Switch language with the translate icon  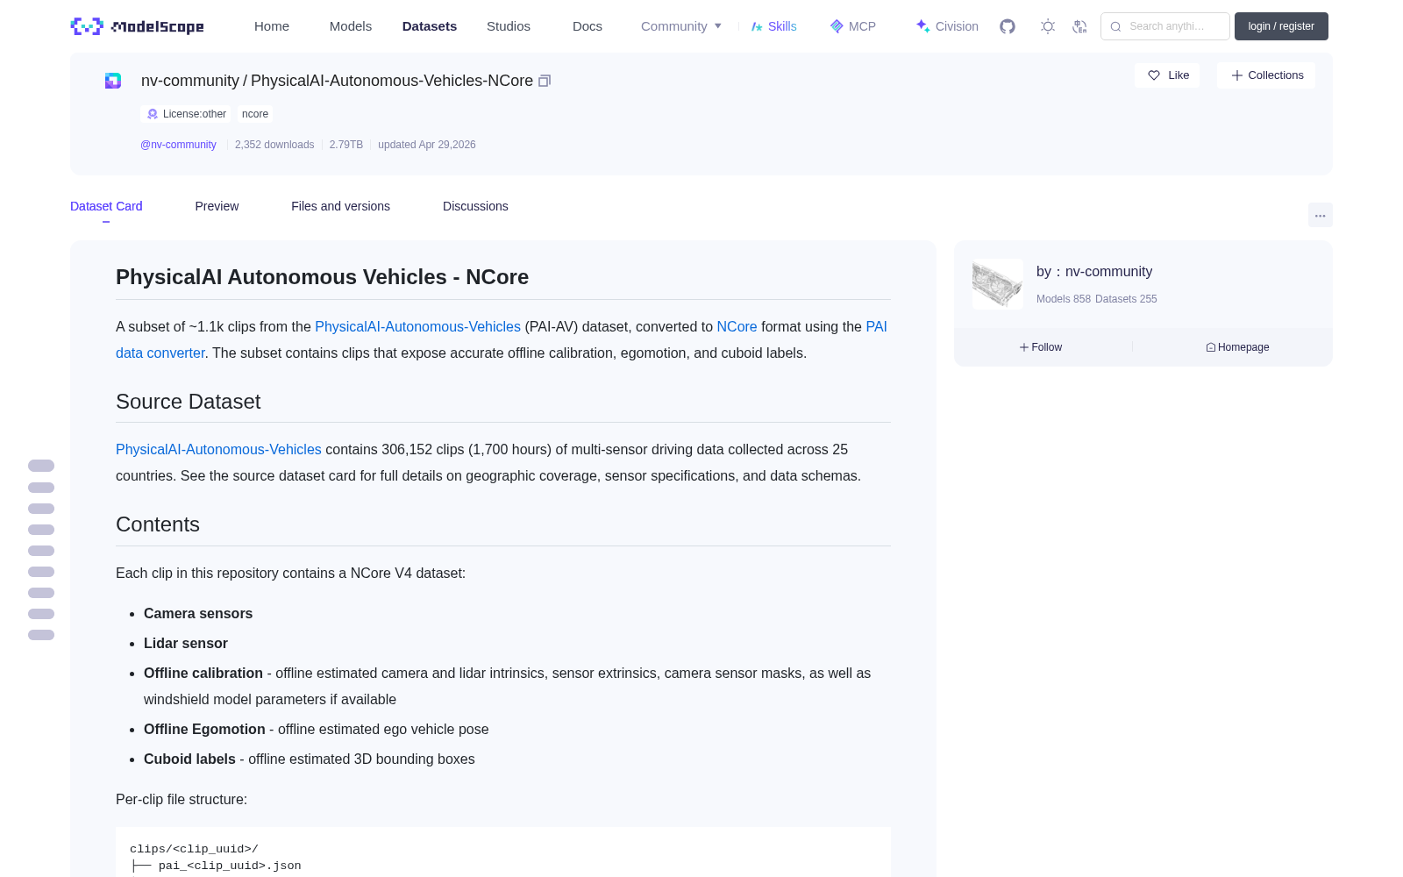[1079, 26]
